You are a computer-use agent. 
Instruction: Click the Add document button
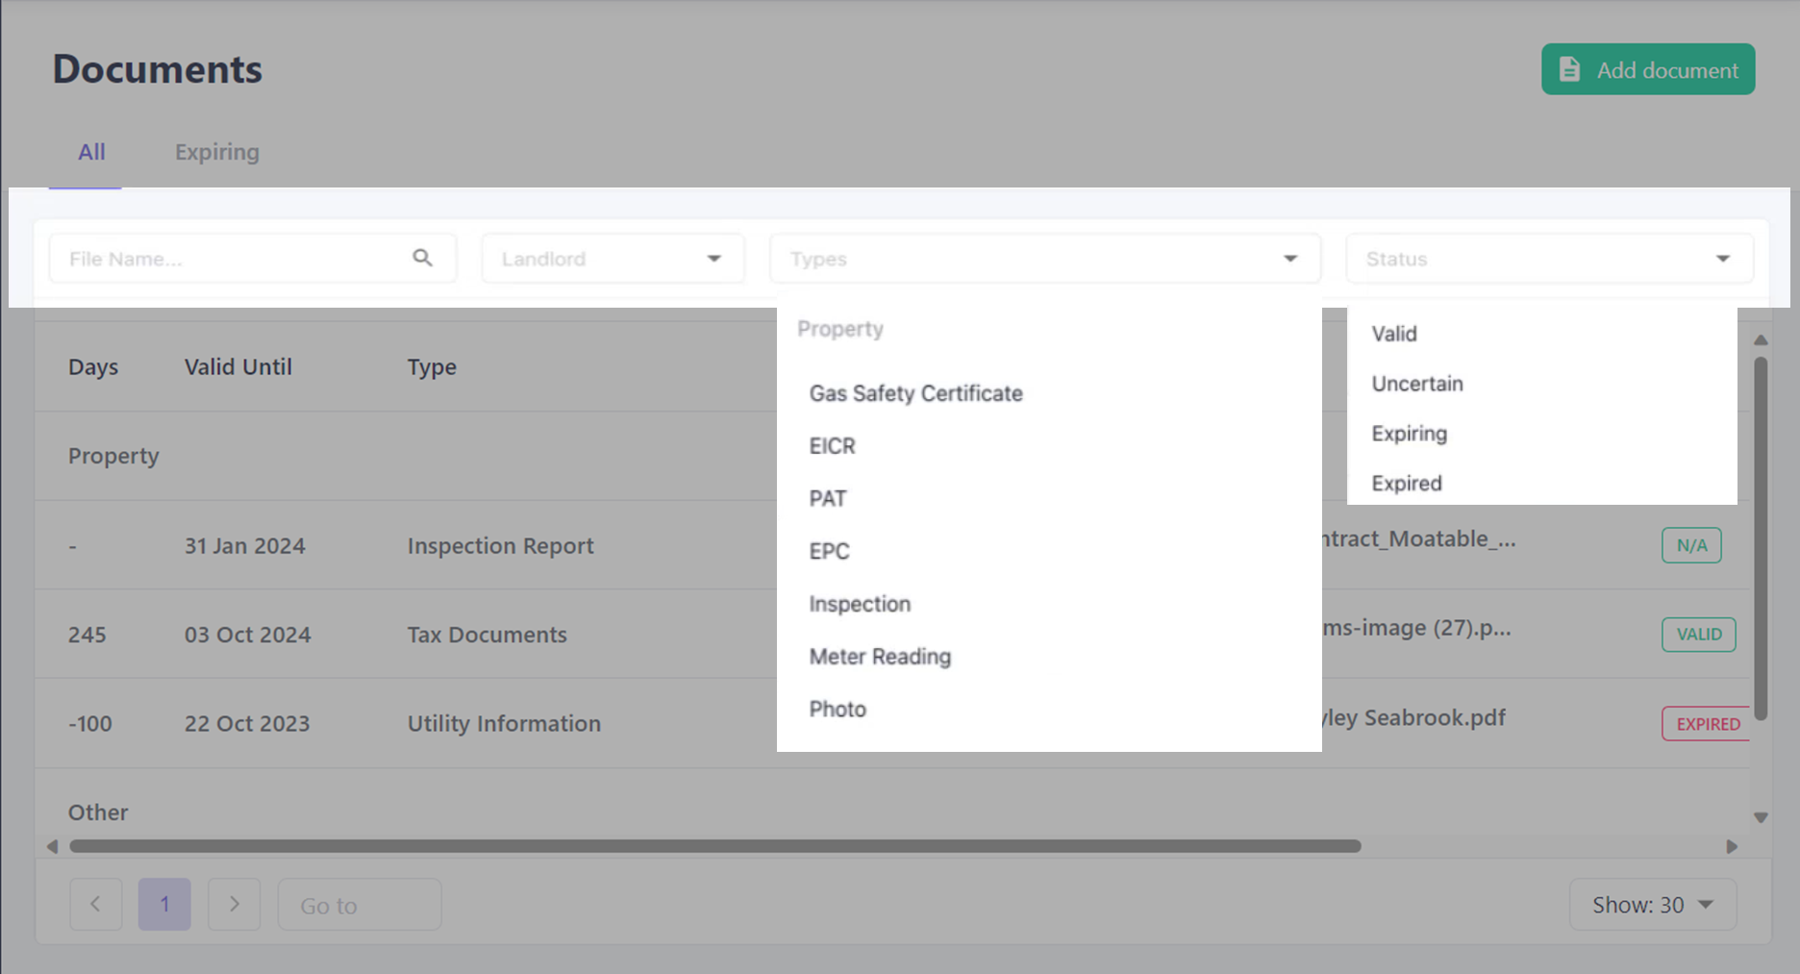(1648, 69)
